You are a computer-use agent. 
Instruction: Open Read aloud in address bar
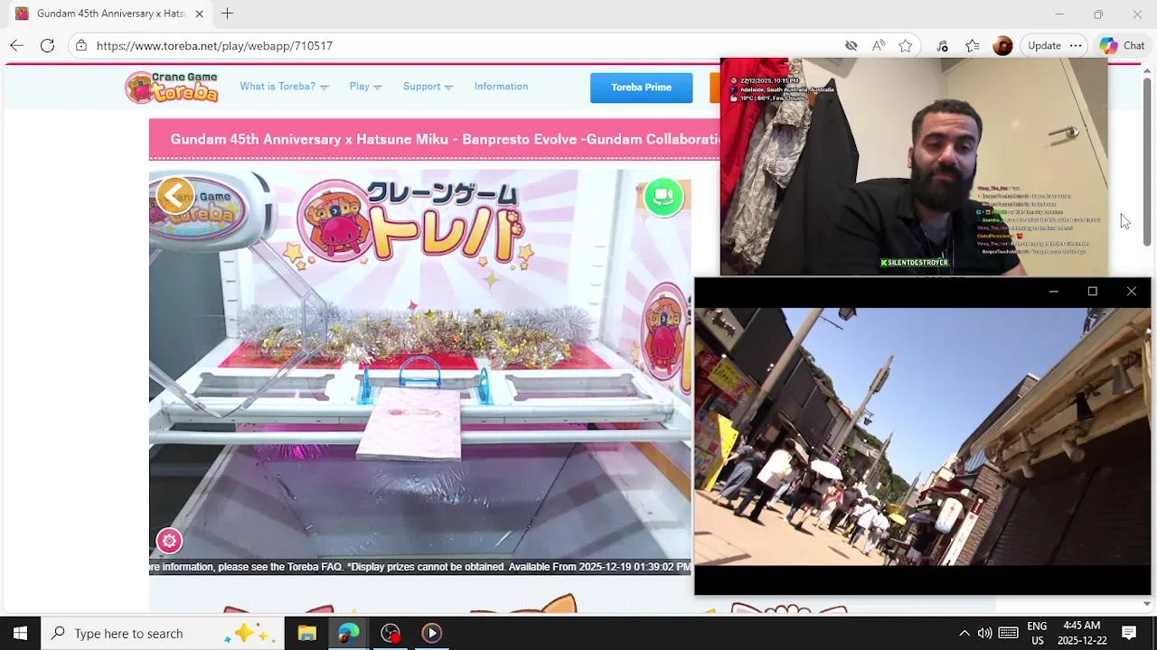click(879, 45)
